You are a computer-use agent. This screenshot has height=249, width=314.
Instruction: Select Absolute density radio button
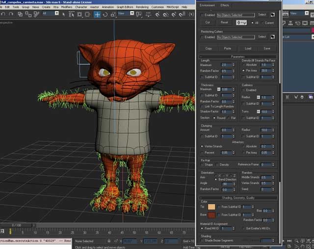(244, 65)
